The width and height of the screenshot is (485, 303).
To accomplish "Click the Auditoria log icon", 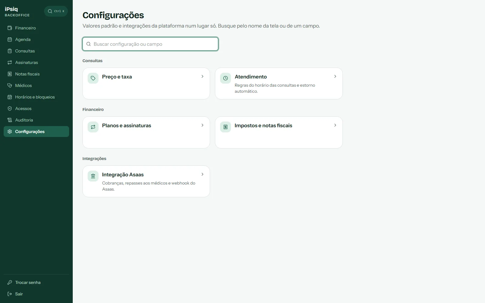I will 10,120.
